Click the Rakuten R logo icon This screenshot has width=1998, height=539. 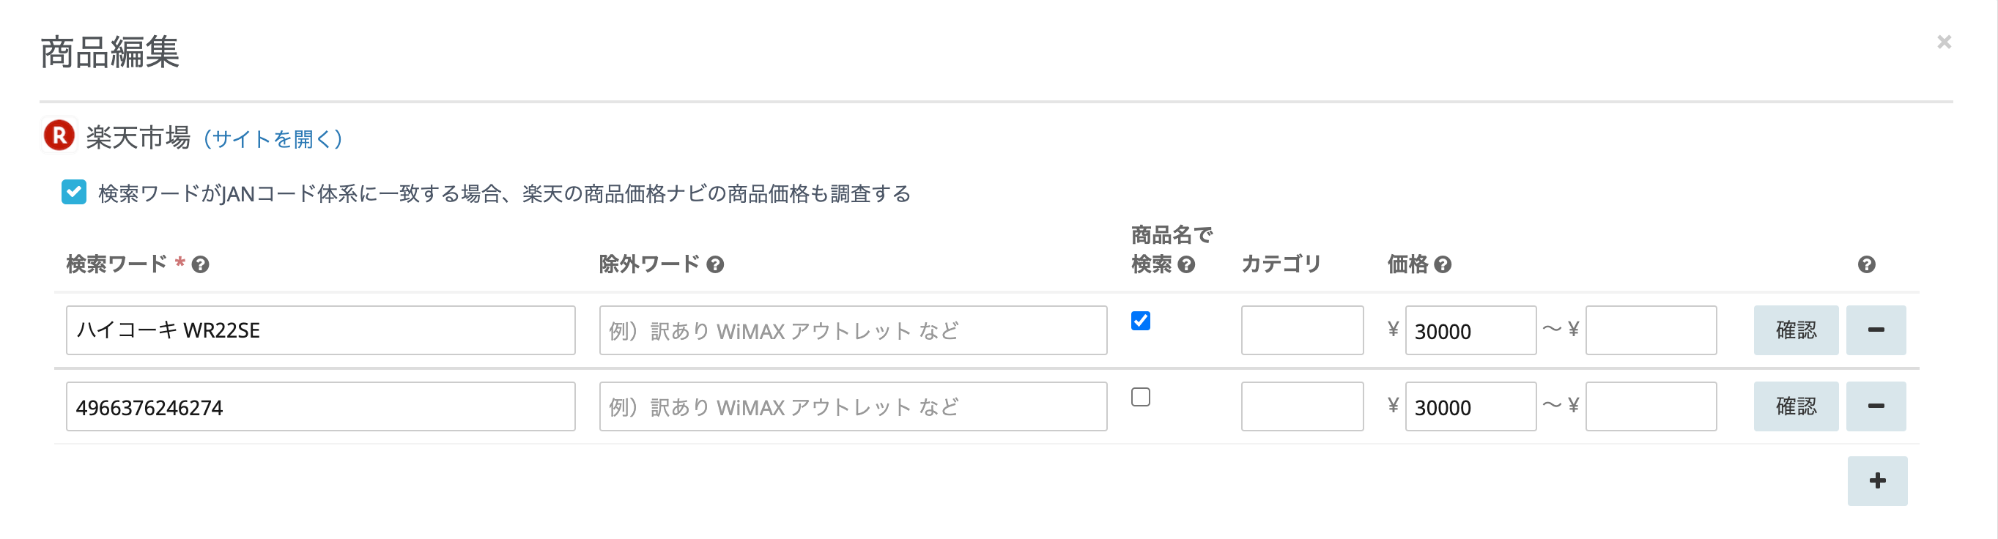pos(59,135)
